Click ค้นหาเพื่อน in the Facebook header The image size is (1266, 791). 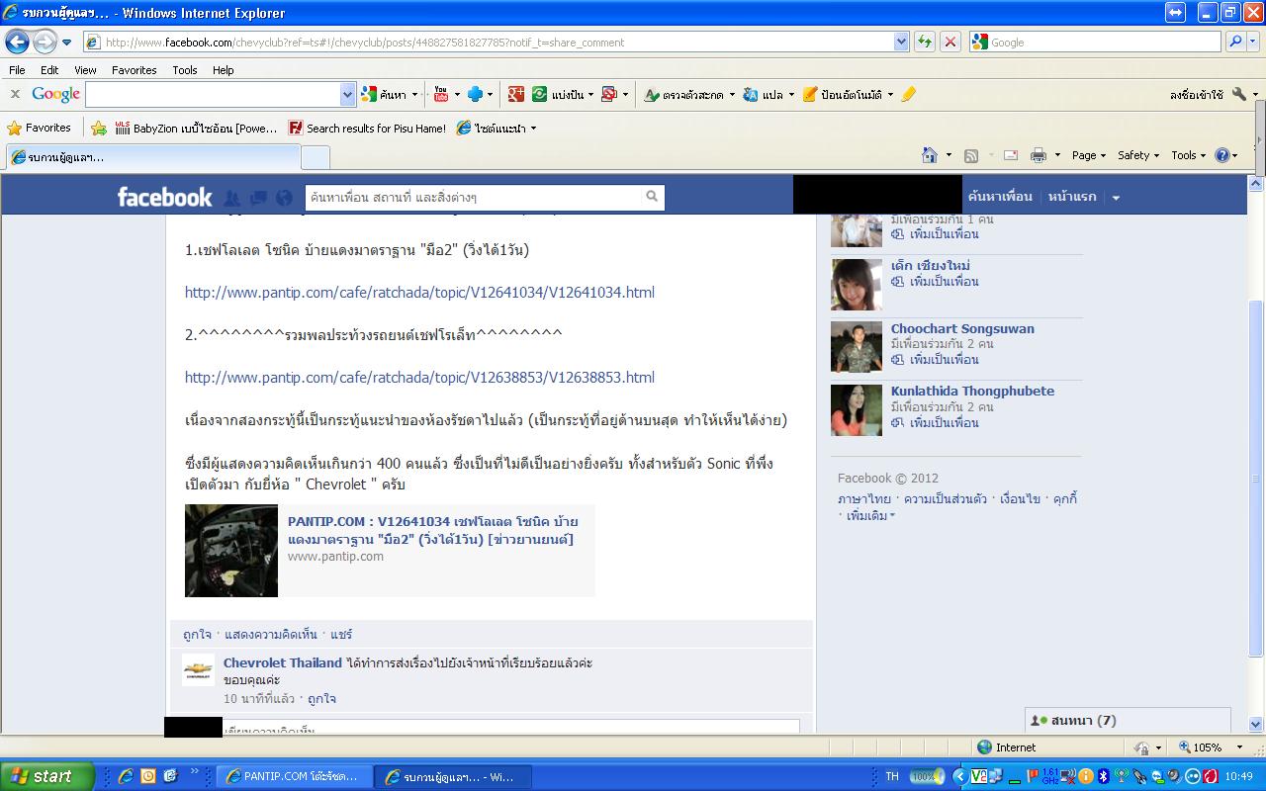coord(1000,196)
